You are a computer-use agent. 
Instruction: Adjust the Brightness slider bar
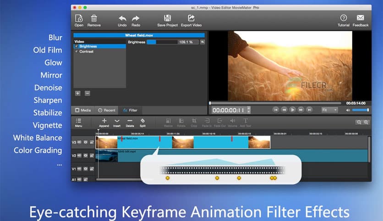point(162,42)
